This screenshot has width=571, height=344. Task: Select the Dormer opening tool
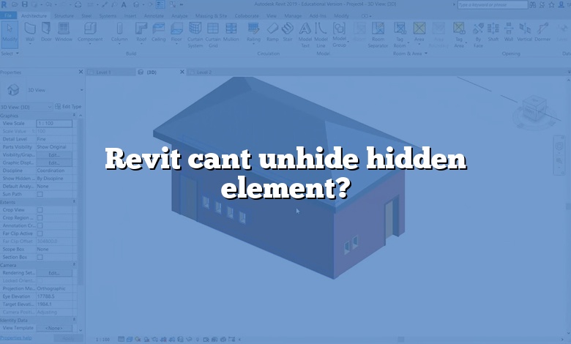[x=542, y=32]
